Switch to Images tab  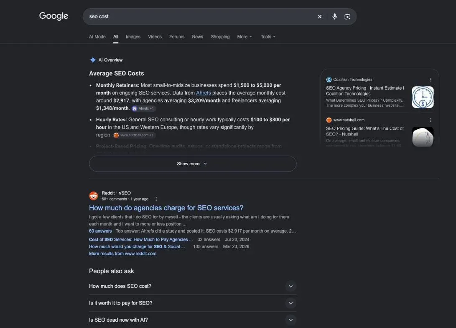pyautogui.click(x=133, y=37)
